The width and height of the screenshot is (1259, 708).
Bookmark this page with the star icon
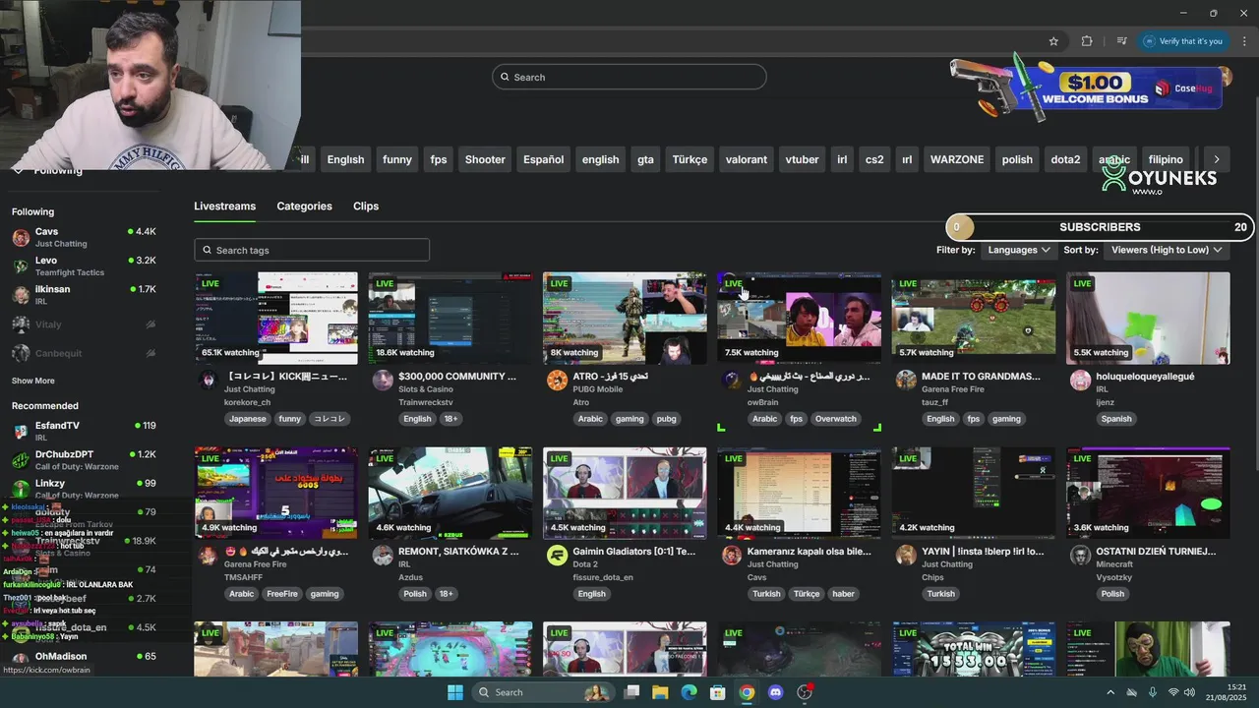coord(1053,41)
